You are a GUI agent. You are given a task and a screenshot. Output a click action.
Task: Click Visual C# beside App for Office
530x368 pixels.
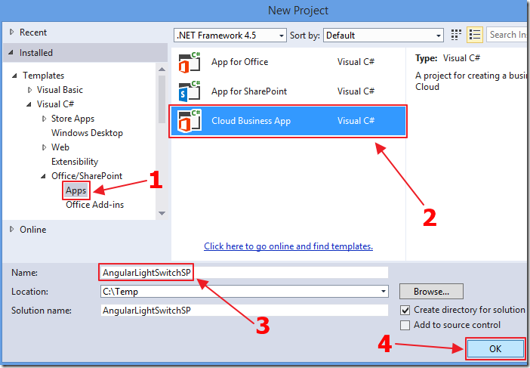pyautogui.click(x=356, y=62)
